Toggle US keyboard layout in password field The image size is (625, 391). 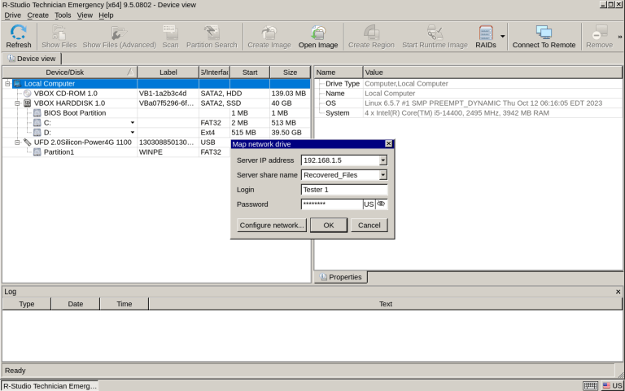[x=369, y=204]
